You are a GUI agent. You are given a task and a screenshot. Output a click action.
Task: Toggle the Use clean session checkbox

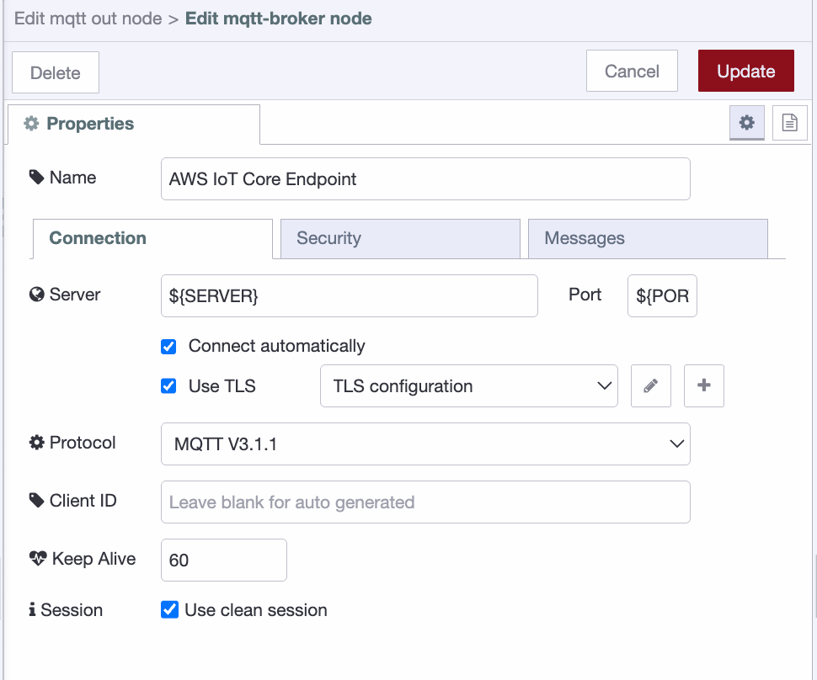coord(169,610)
